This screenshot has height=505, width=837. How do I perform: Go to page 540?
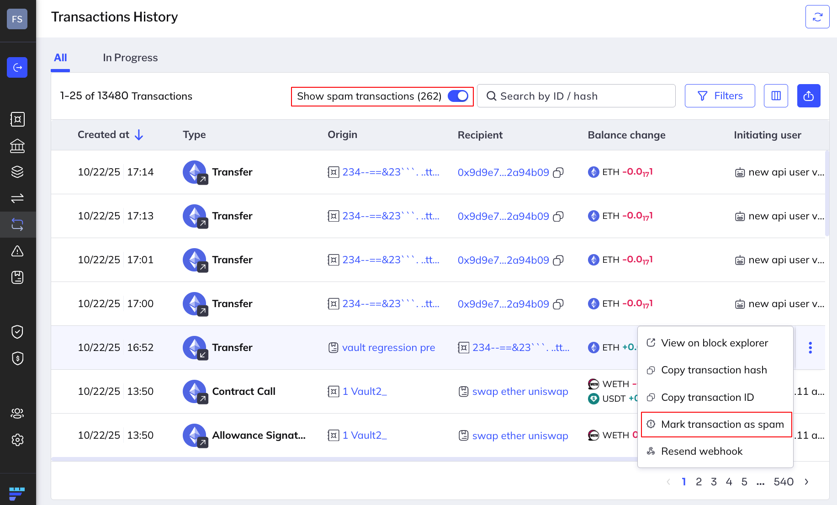click(x=783, y=482)
